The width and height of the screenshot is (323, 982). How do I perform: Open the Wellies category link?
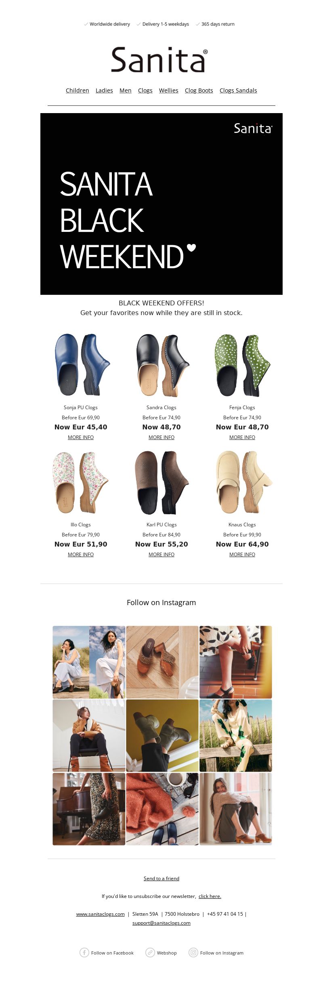pyautogui.click(x=169, y=90)
